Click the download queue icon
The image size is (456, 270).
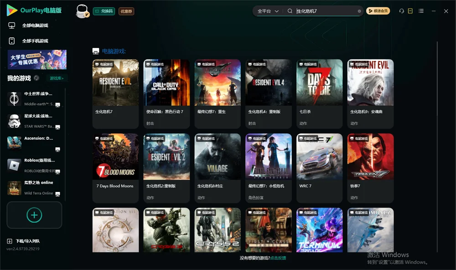pos(10,241)
